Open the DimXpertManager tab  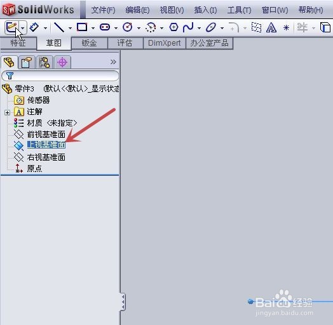coord(62,62)
